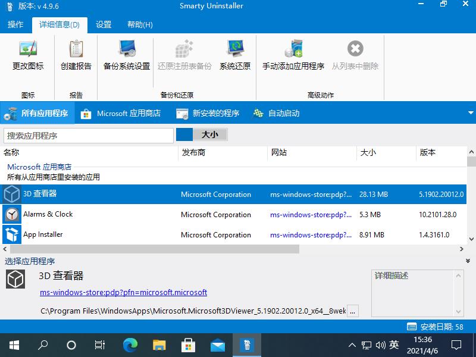Open Task View on the taskbar
This screenshot has height=357, width=476.
coord(99,345)
